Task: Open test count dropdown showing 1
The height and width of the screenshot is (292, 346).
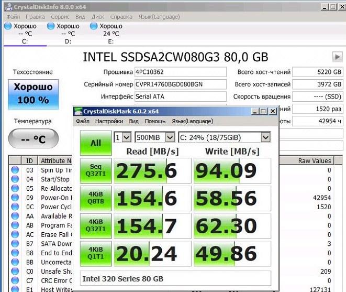Action: coord(122,137)
